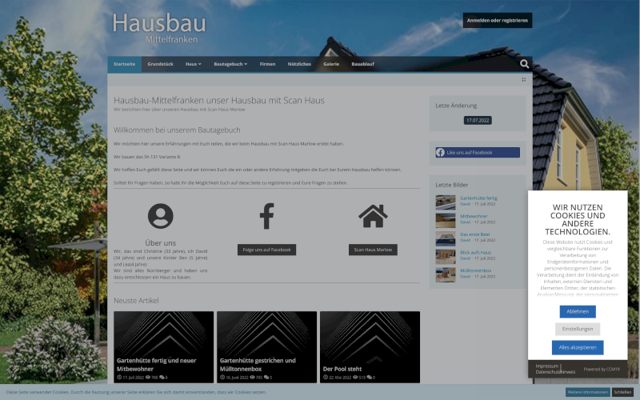Viewport: 640px width, 400px height.
Task: Expand the Bautagebuch dropdown menu
Action: (230, 64)
